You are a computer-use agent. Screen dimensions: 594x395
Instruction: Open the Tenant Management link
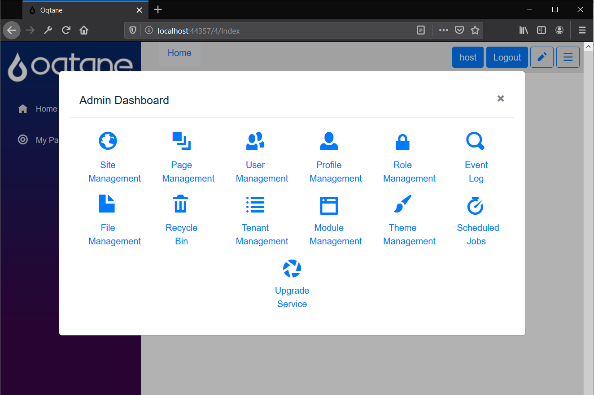click(262, 234)
